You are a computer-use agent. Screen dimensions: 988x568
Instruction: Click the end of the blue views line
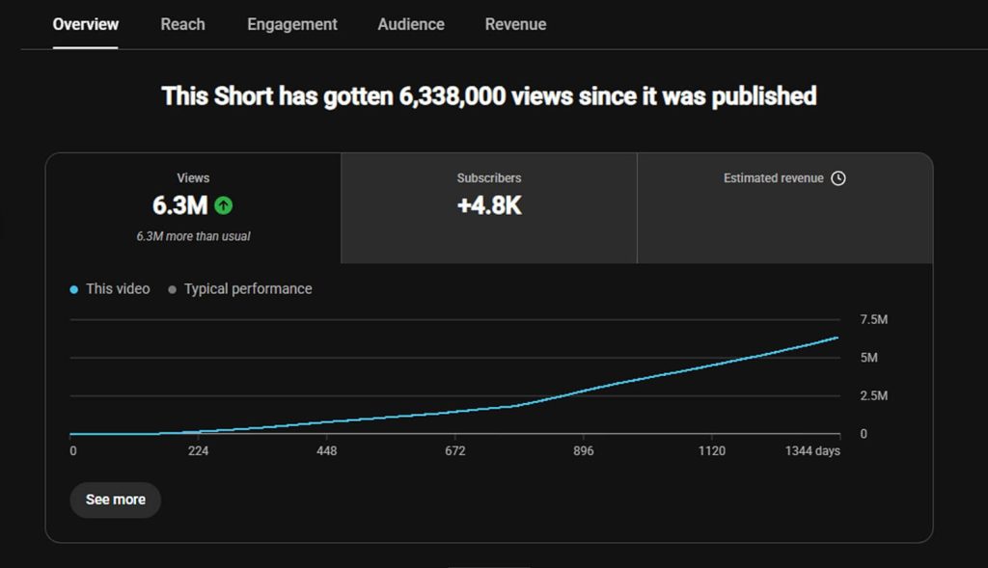837,338
